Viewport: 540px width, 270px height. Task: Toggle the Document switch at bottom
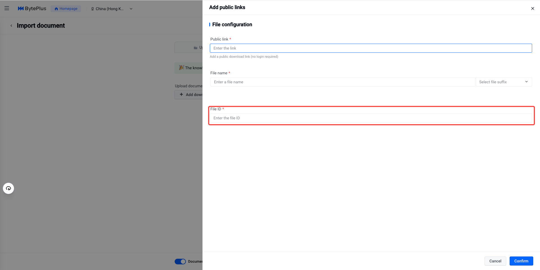point(180,262)
